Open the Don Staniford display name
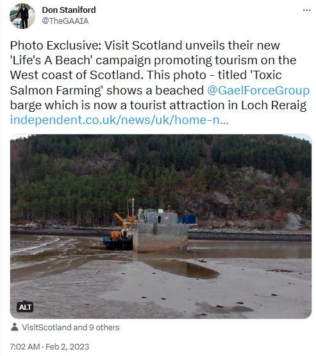 (69, 10)
